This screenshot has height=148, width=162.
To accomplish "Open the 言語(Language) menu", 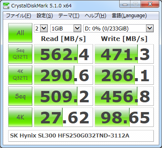I will point(129,16).
